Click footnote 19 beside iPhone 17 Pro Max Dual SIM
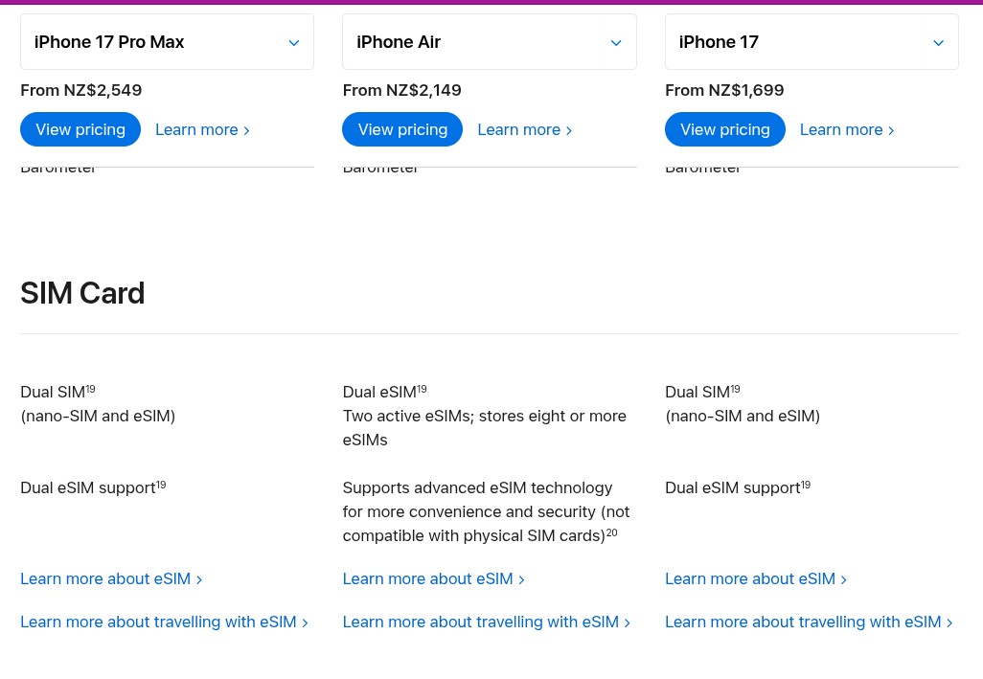Screen dimensions: 983x679 click(x=90, y=390)
